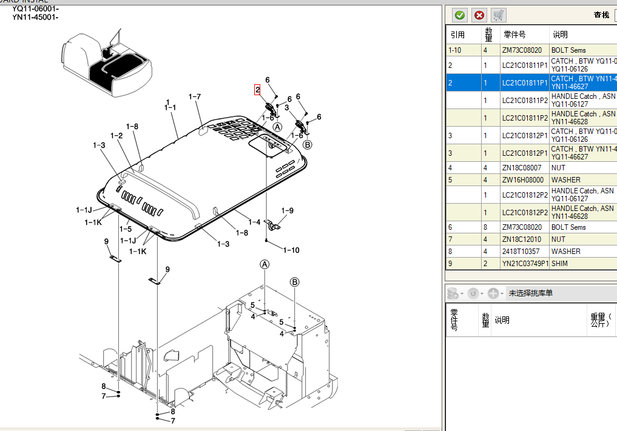Viewport: 617px width, 431px height.
Task: Click the 未选择挑库单 pick list label
Action: pyautogui.click(x=530, y=293)
